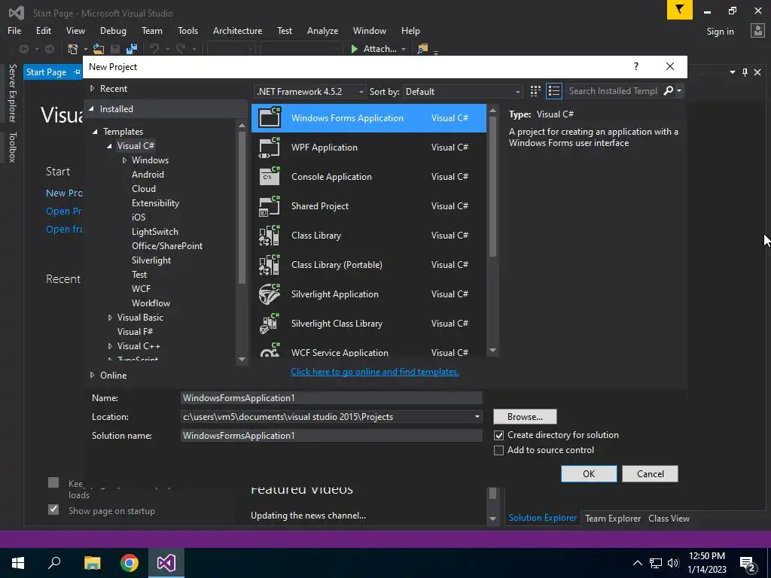Click Sign in at top right
Screen dimensions: 771x578
pyautogui.click(x=720, y=32)
